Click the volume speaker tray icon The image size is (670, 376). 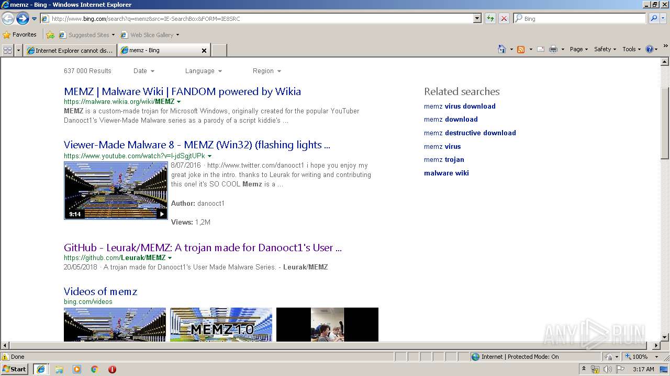(x=608, y=369)
